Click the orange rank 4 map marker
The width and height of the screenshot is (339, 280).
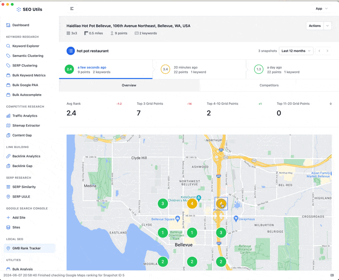point(192,204)
